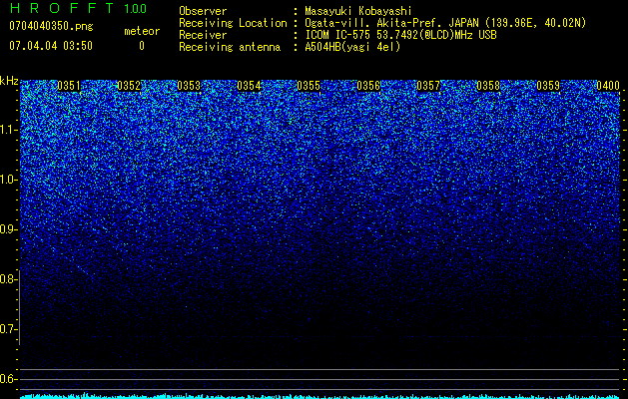
Task: Click the 0.9 kHz frequency axis label
Action: pos(8,229)
